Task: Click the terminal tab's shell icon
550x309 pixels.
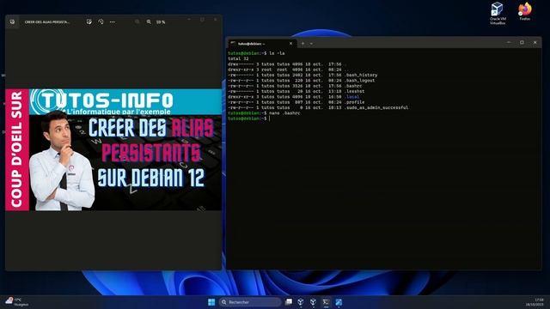Action: pyautogui.click(x=233, y=43)
